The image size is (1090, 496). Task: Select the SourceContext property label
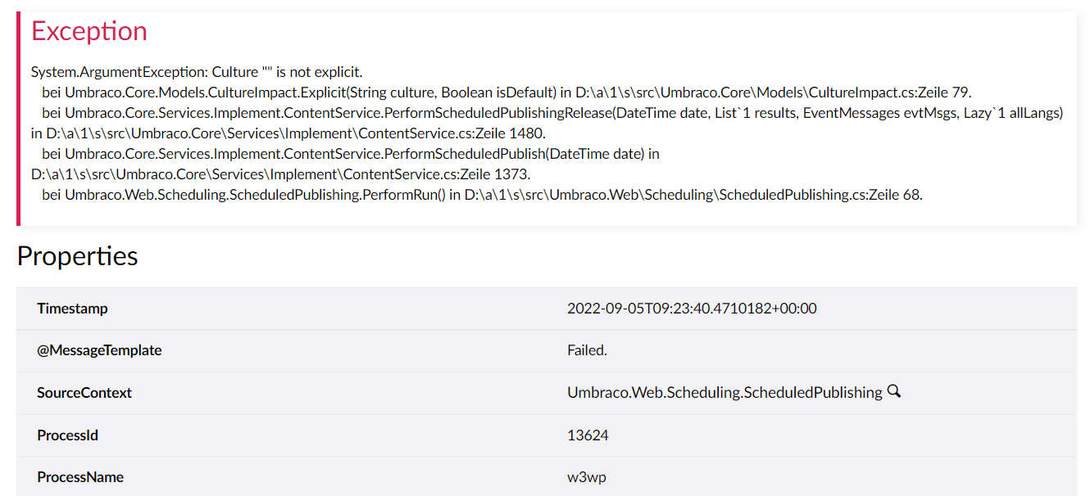click(x=84, y=393)
